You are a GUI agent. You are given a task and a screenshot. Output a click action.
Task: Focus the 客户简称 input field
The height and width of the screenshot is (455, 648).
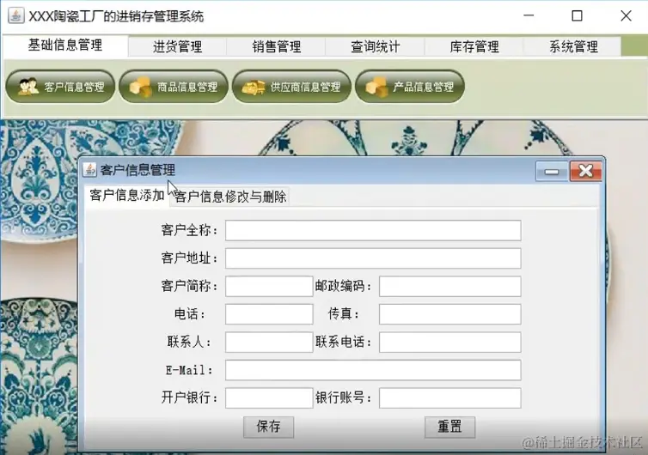pos(269,286)
